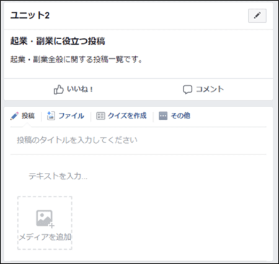Screen dimensions: 279x264
Task: Click the コメント button
Action: coord(203,89)
